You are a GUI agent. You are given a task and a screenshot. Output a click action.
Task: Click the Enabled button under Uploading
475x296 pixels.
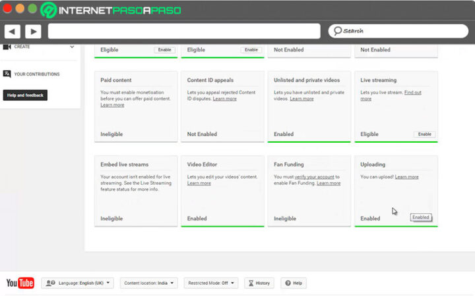point(420,218)
